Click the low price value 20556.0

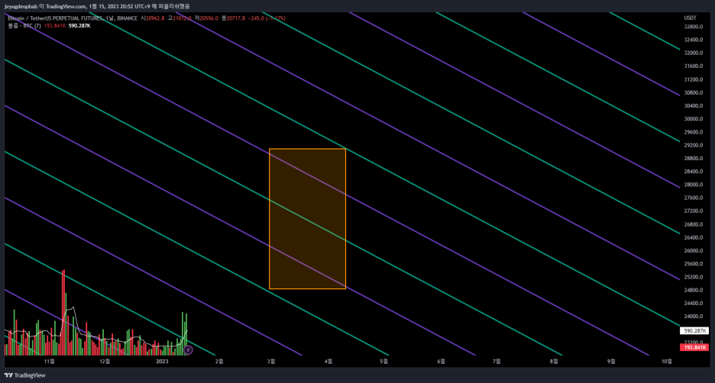coord(209,18)
